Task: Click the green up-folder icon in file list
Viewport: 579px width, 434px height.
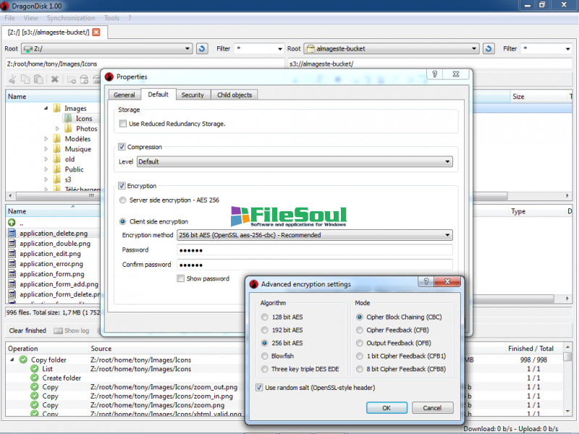Action: (x=12, y=223)
